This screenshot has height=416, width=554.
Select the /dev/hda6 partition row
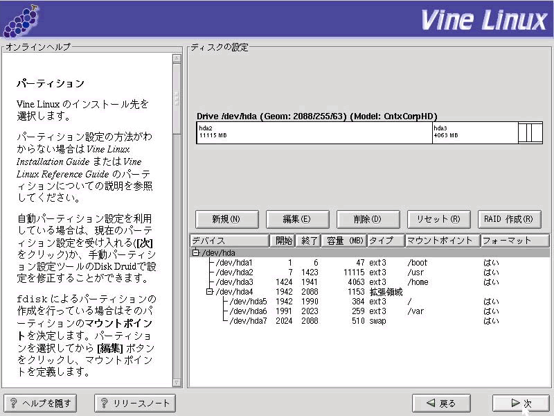click(370, 311)
